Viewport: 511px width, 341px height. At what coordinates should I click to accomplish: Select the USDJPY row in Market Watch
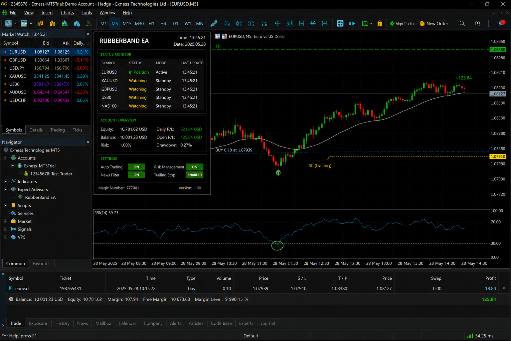coord(46,68)
